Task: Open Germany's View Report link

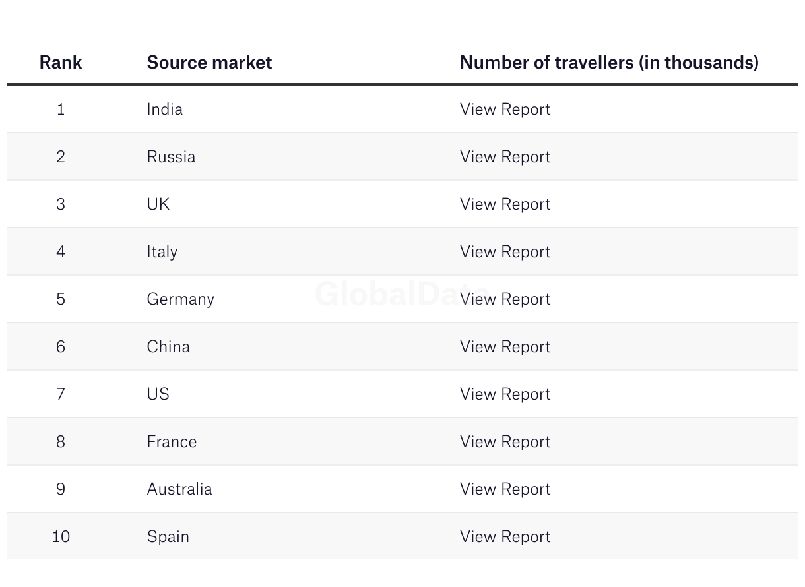Action: (x=505, y=299)
